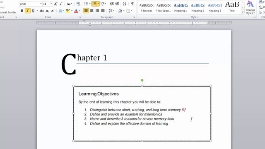Screen dimensions: 265x149
Task: Select Justify alignment
Action: (103, 11)
